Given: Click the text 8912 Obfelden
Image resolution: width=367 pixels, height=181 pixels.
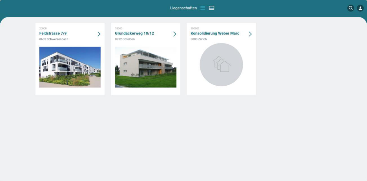Looking at the screenshot, I should 125,39.
